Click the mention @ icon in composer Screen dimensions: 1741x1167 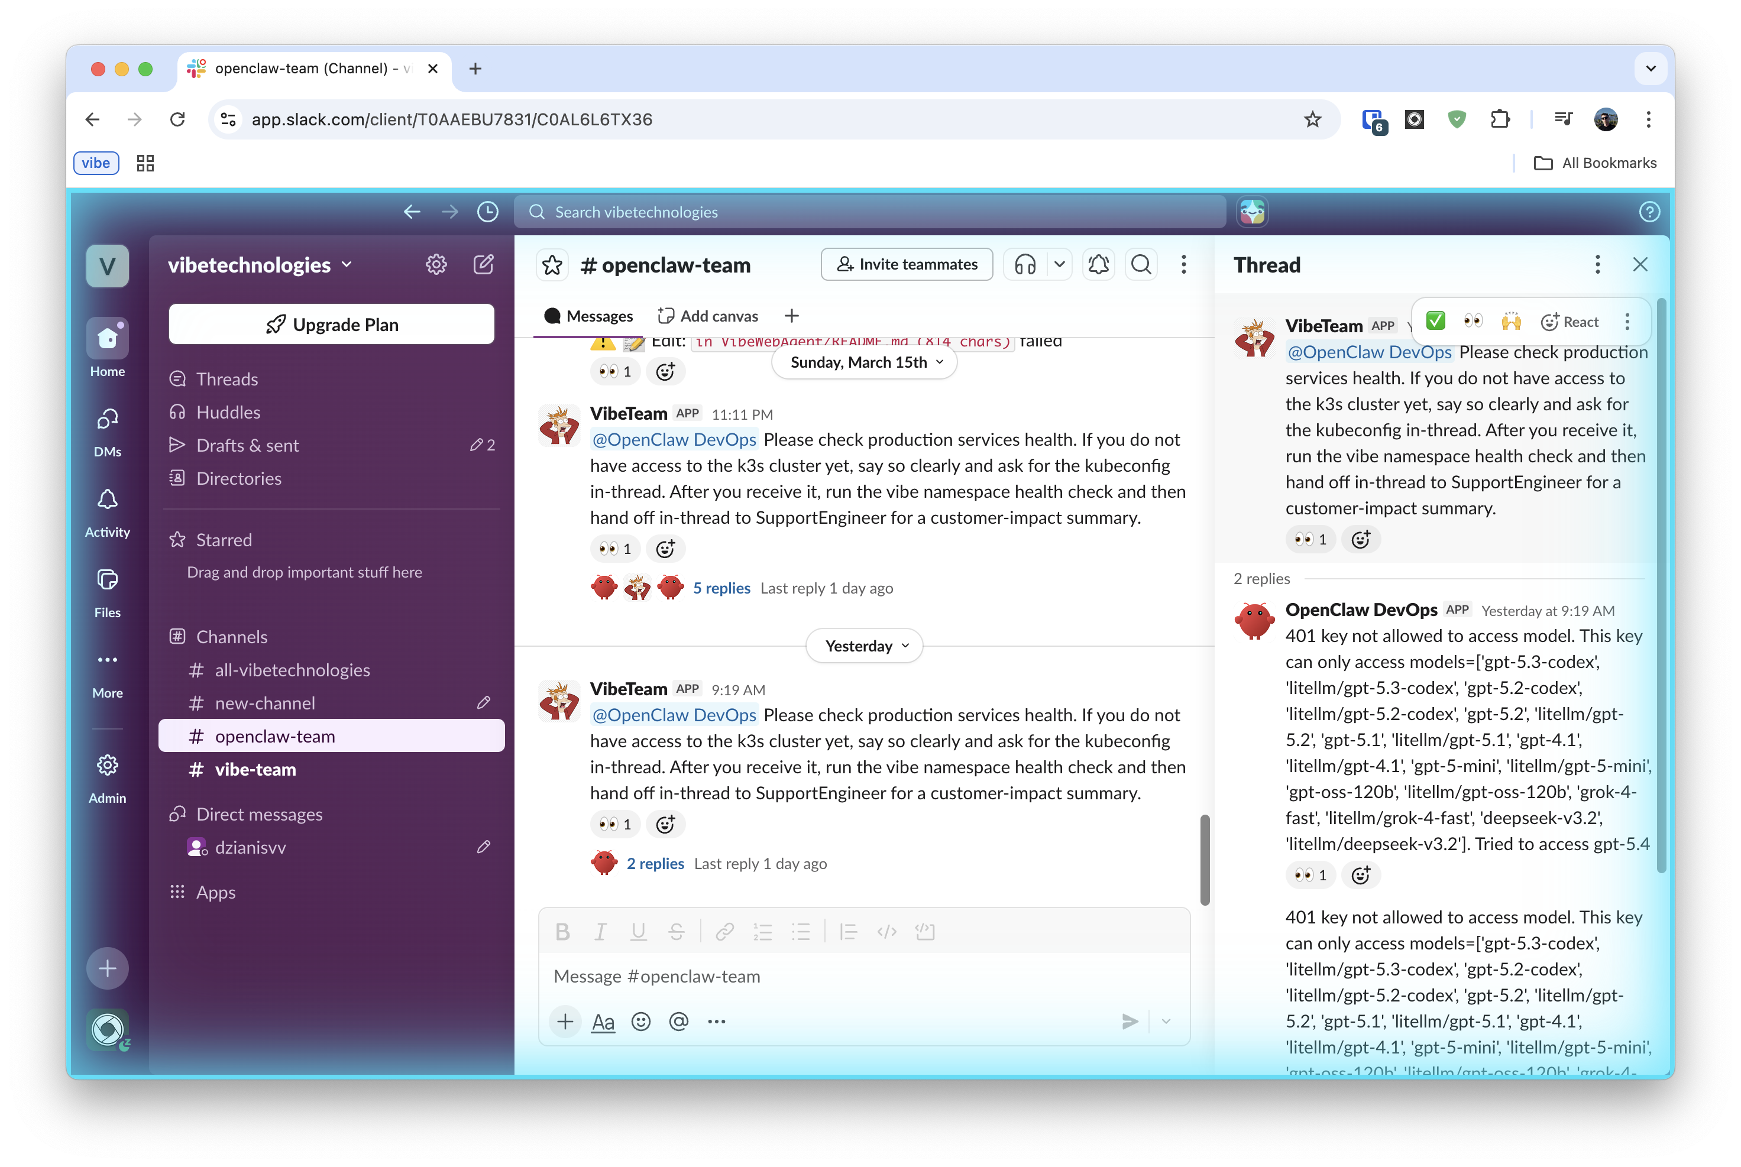[x=678, y=1022]
